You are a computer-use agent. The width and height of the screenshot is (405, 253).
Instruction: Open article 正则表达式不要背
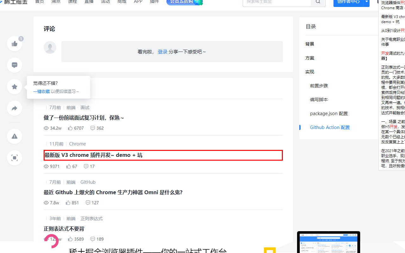64,229
